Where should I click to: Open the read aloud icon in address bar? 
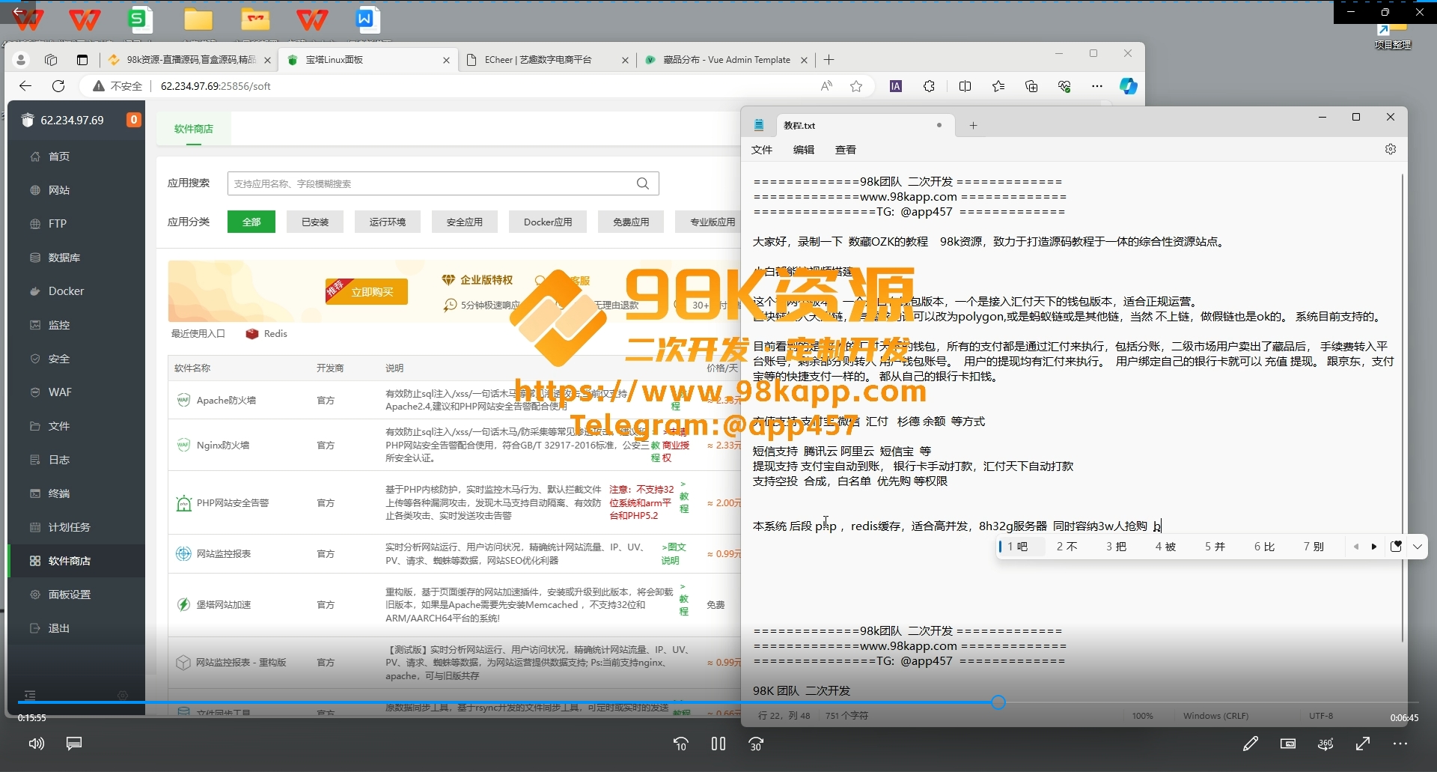point(826,86)
